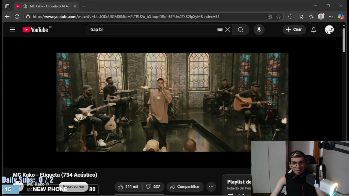Start voice search with microphone
This screenshot has width=349, height=196.
[x=259, y=29]
